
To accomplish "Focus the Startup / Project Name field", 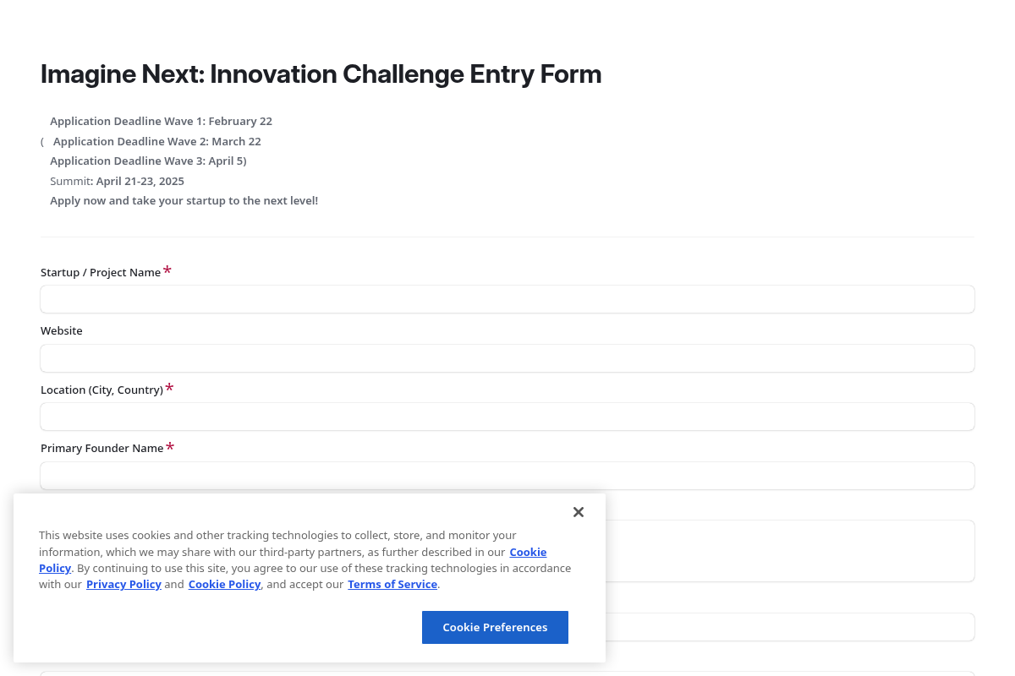I will [x=507, y=299].
